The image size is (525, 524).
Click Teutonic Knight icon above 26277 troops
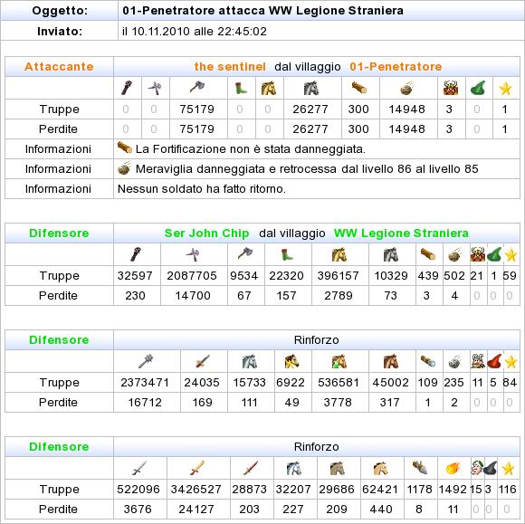coord(311,88)
